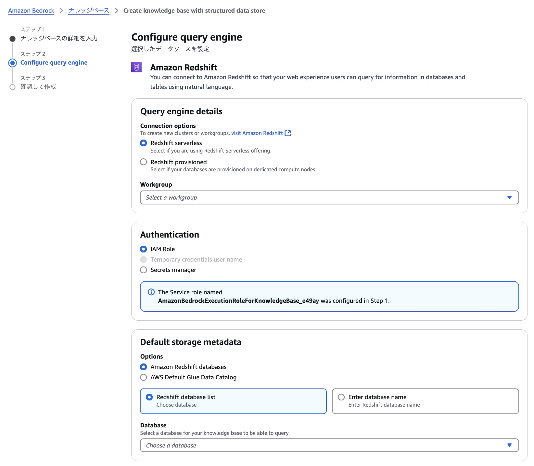The image size is (534, 466).
Task: Click the info icon in the service role notice
Action: click(x=151, y=292)
